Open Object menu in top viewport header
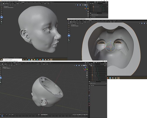Image resolution: width=147 pixels, height=118 pixels. [x=15, y=5]
